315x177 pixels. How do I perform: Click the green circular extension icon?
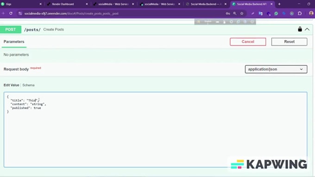tap(276, 13)
